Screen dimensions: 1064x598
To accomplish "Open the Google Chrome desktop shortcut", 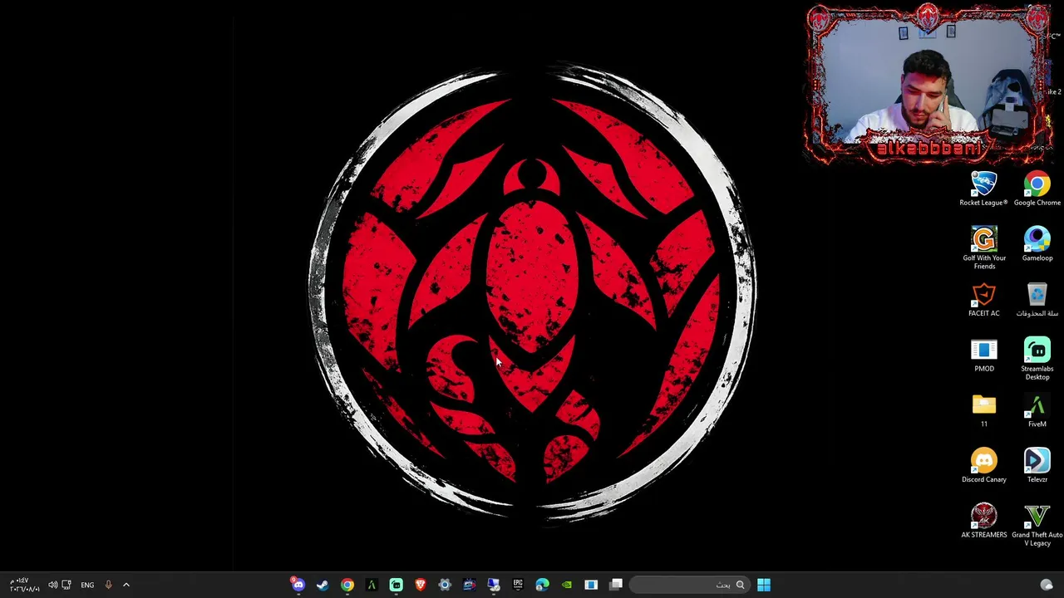I will 1037,189.
